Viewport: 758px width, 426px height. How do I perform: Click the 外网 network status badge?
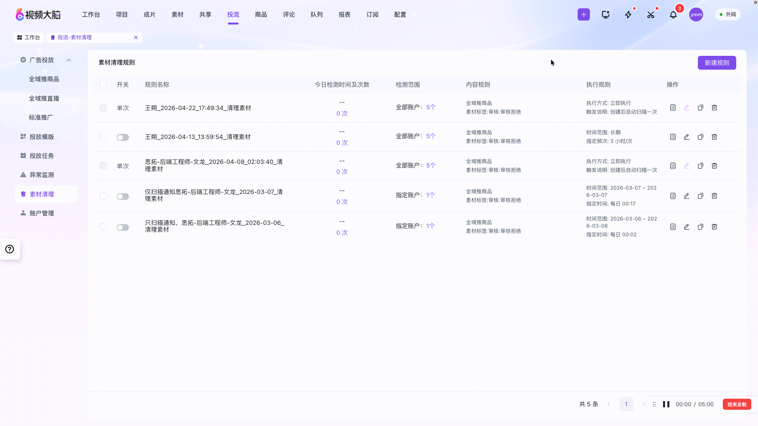pos(727,15)
